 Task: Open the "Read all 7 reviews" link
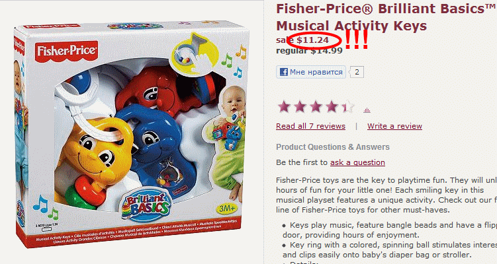310,126
